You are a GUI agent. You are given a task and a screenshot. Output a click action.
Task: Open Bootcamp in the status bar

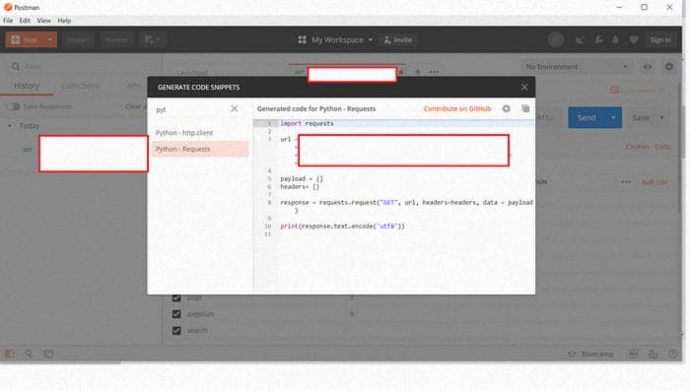point(591,354)
